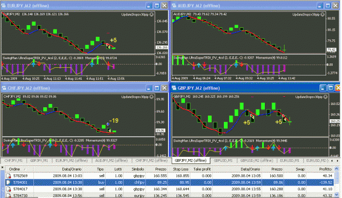Maximize the CHFJPY,M2 chart window
The image size is (342, 198).
pyautogui.click(x=157, y=88)
